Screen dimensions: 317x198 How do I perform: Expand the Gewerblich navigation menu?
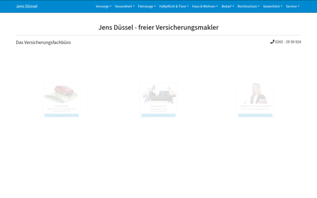(x=273, y=6)
